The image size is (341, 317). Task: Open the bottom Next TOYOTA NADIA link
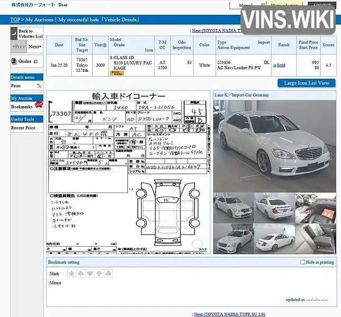coord(229,314)
